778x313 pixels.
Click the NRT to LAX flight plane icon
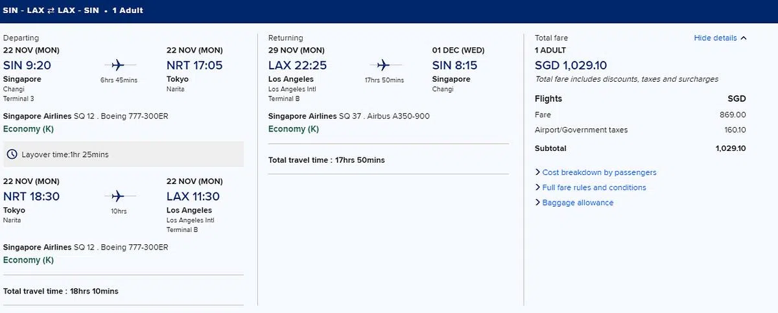point(118,196)
